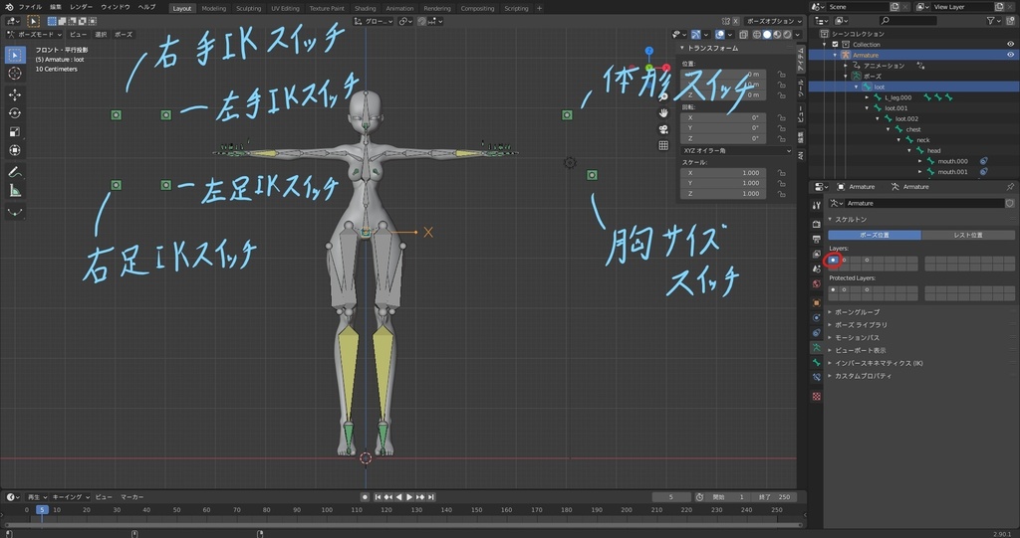
Task: Switch perspective/orthographic with the grid icon
Action: pos(662,145)
